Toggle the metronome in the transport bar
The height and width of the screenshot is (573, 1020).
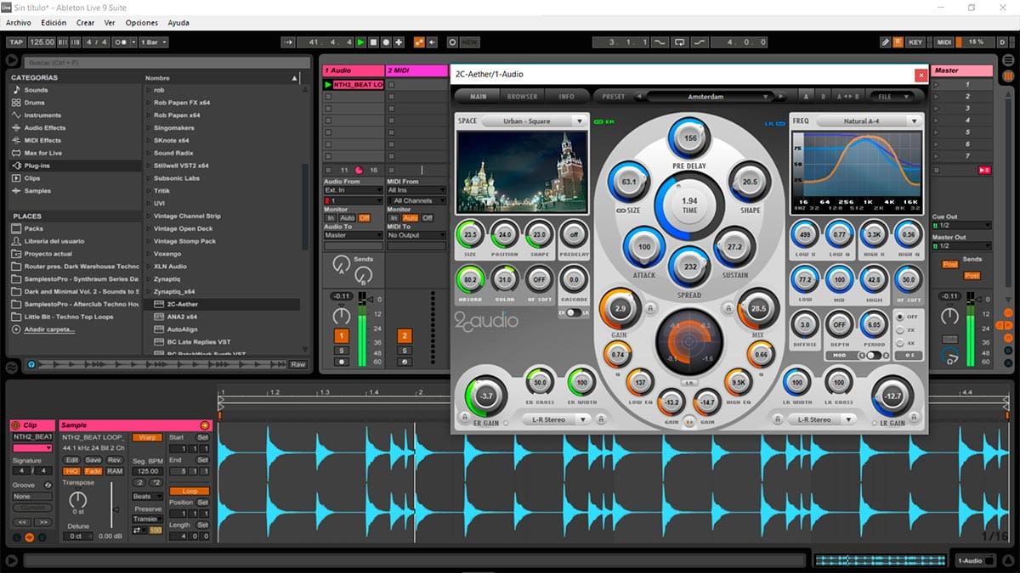[x=122, y=42]
